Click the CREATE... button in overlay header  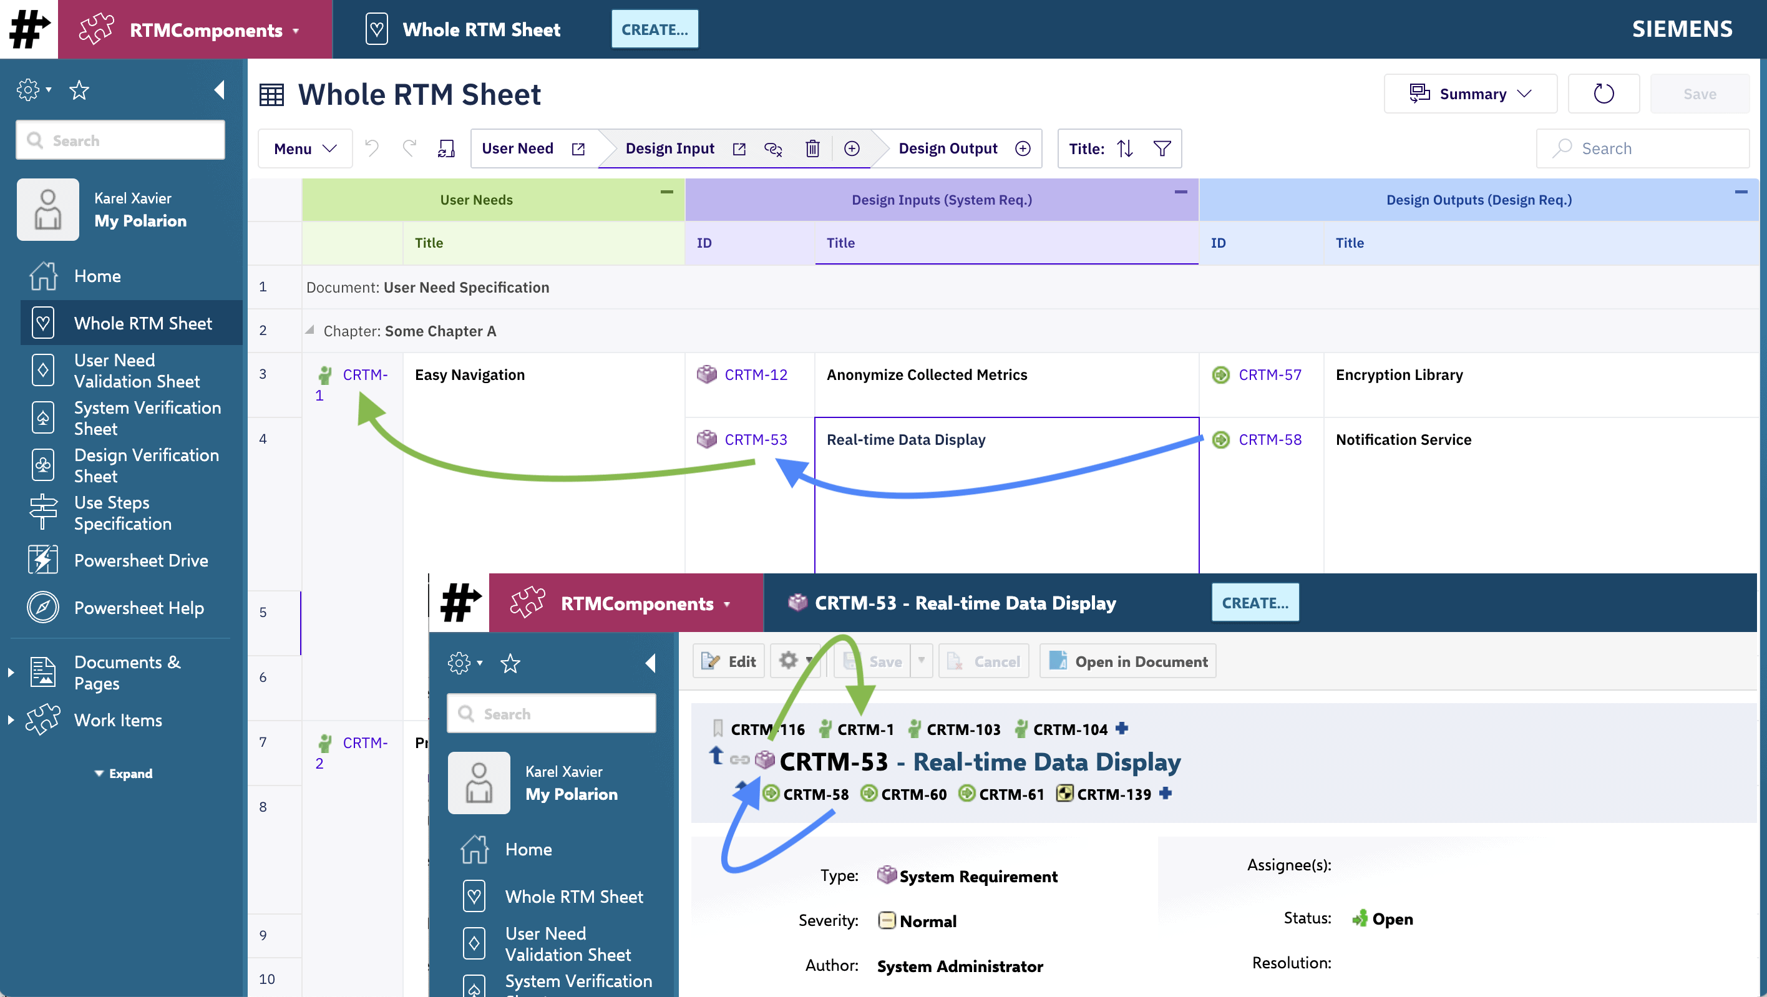tap(1255, 603)
